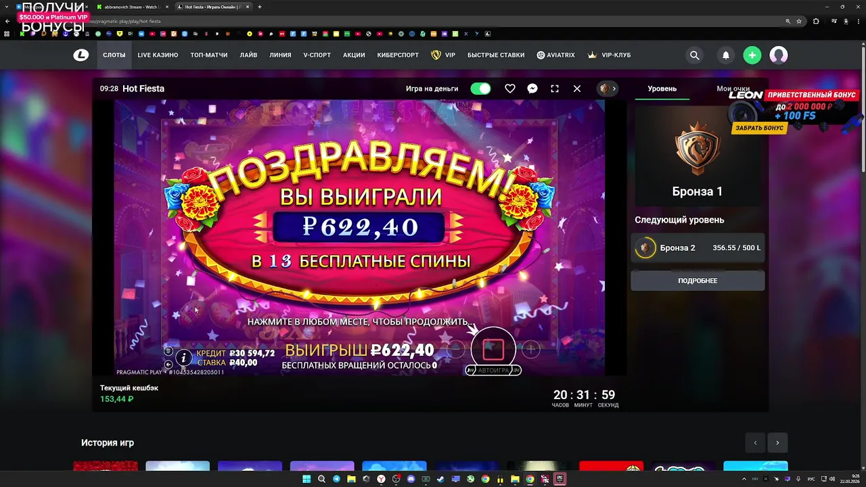This screenshot has height=487, width=866.
Task: Expand the level badge panel toggle
Action: pyautogui.click(x=608, y=89)
